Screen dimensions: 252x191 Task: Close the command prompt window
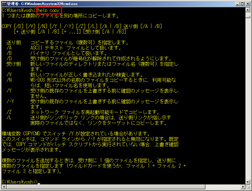pyautogui.click(x=248, y=4)
